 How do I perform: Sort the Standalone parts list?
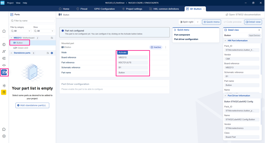tap(48, 53)
